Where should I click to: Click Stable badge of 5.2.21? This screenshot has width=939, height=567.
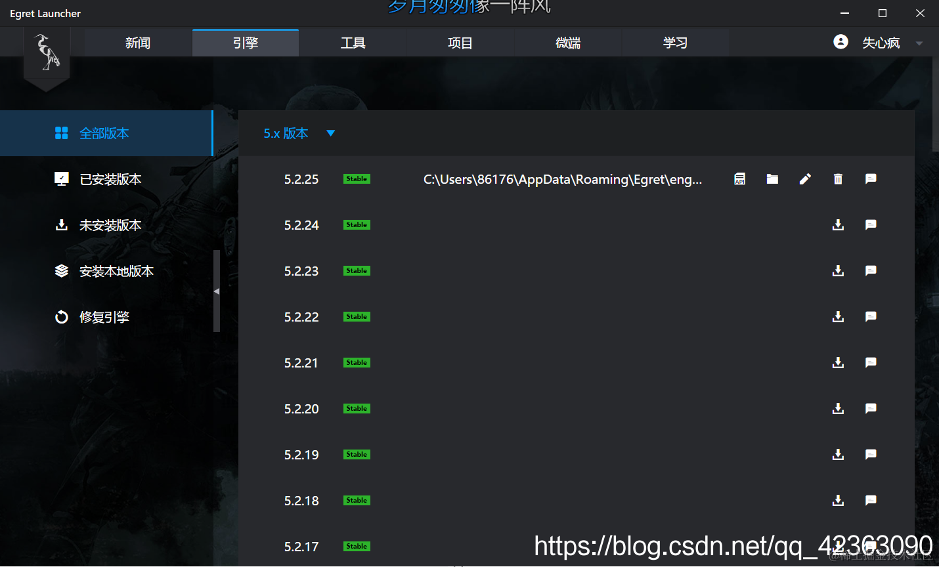click(357, 362)
